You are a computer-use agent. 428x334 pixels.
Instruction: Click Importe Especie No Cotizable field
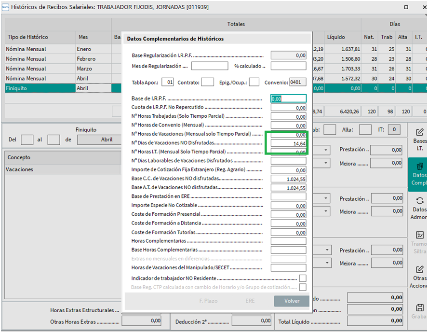289,206
